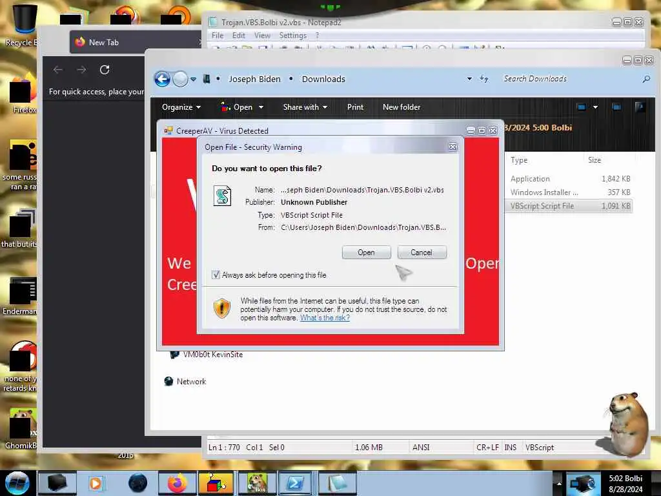Select Downloads in the address breadcrumb

click(x=323, y=79)
